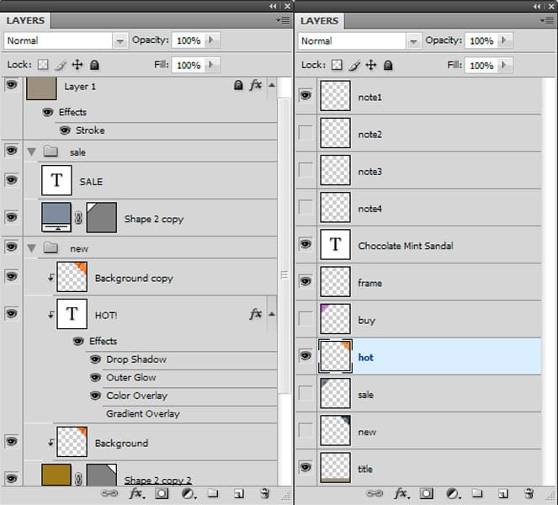This screenshot has width=558, height=505.
Task: Hide Layer 1 with its eye icon
Action: [12, 85]
